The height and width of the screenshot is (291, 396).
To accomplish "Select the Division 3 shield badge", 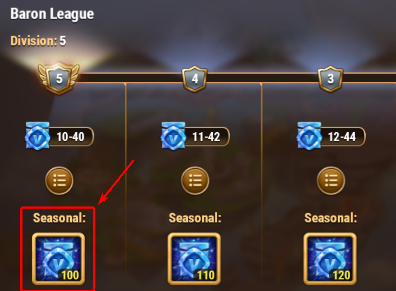I will point(330,79).
